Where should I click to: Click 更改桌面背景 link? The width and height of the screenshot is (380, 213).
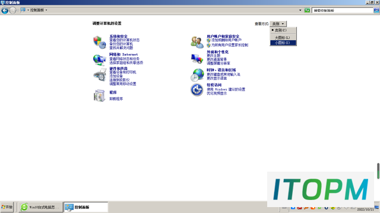click(217, 59)
